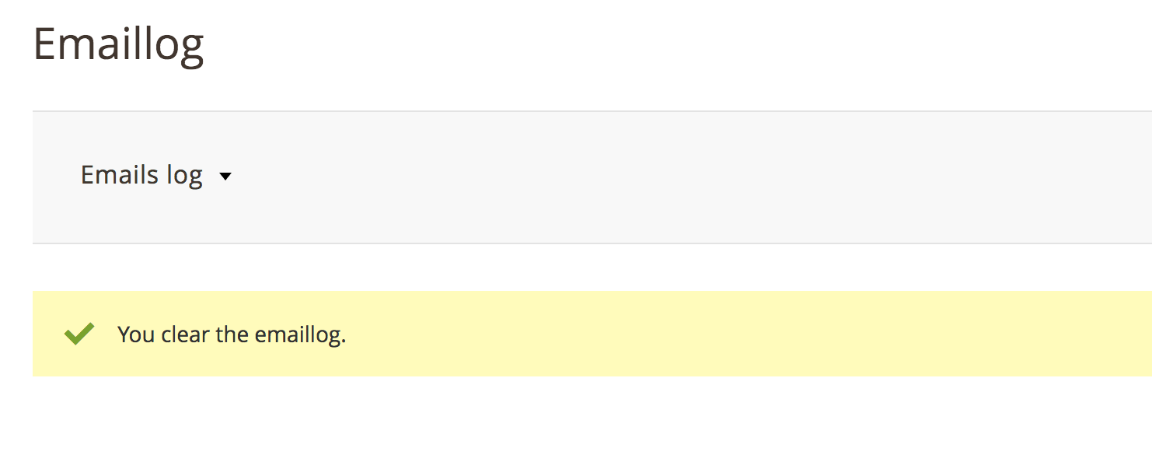Screen dimensions: 1152x476
Task: Click the black triangle beside Emails log
Action: click(x=225, y=177)
